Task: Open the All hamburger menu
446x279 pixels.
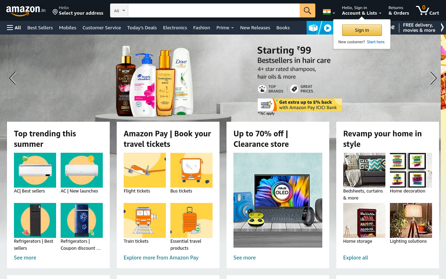Action: (x=14, y=28)
